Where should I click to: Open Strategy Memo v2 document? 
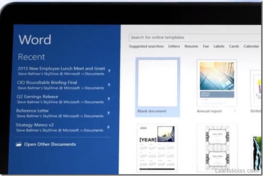[59, 127]
